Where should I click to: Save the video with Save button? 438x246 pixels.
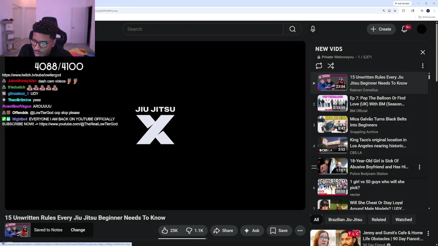[279, 231]
